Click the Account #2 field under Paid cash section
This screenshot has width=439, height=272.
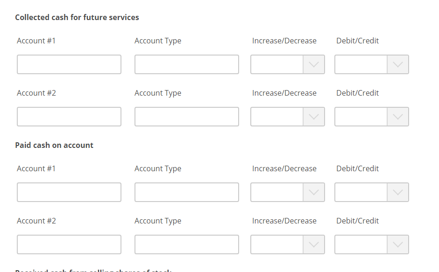(69, 244)
